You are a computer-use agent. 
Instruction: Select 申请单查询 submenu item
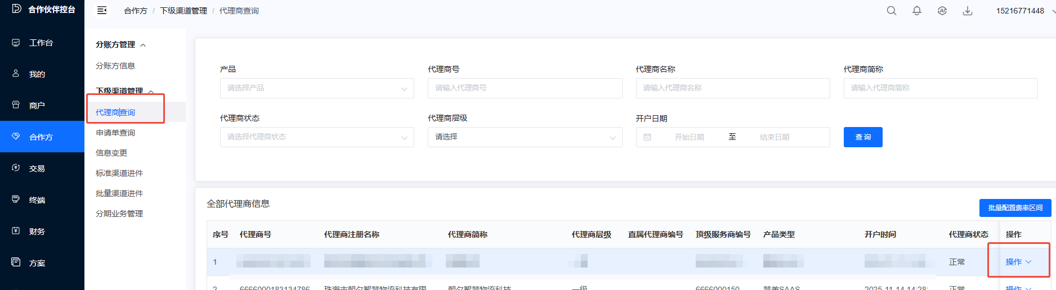pyautogui.click(x=115, y=133)
